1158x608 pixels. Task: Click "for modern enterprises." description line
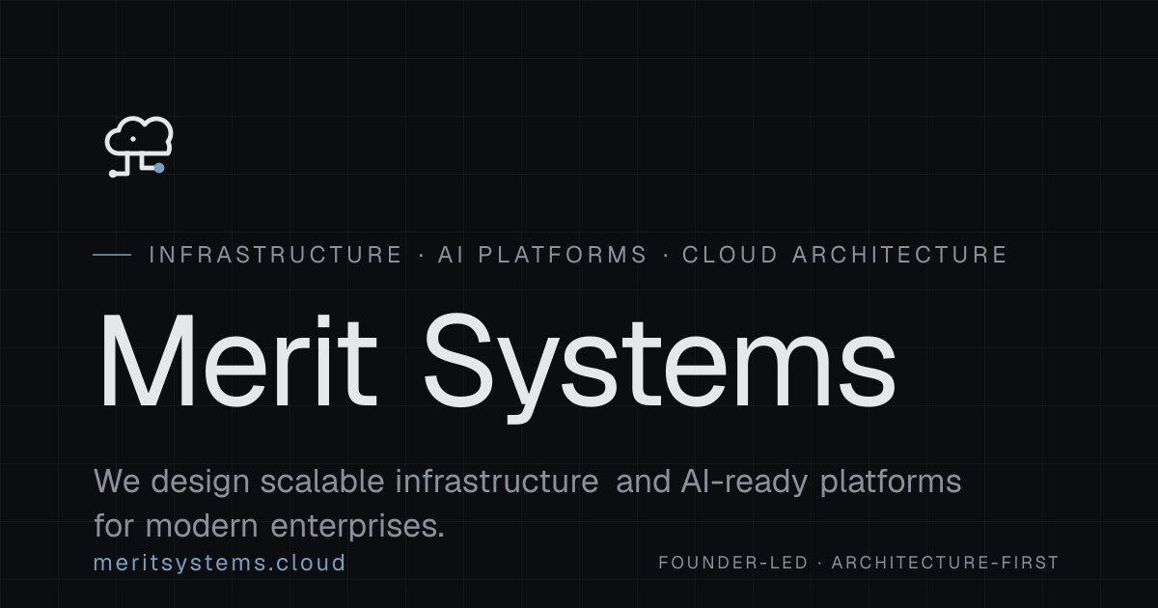pyautogui.click(x=269, y=526)
